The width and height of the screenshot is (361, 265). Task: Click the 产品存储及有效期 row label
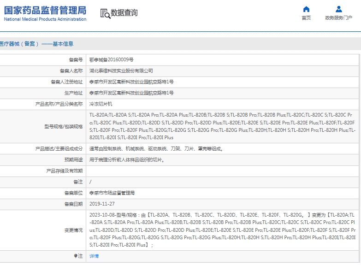[x=65, y=171]
